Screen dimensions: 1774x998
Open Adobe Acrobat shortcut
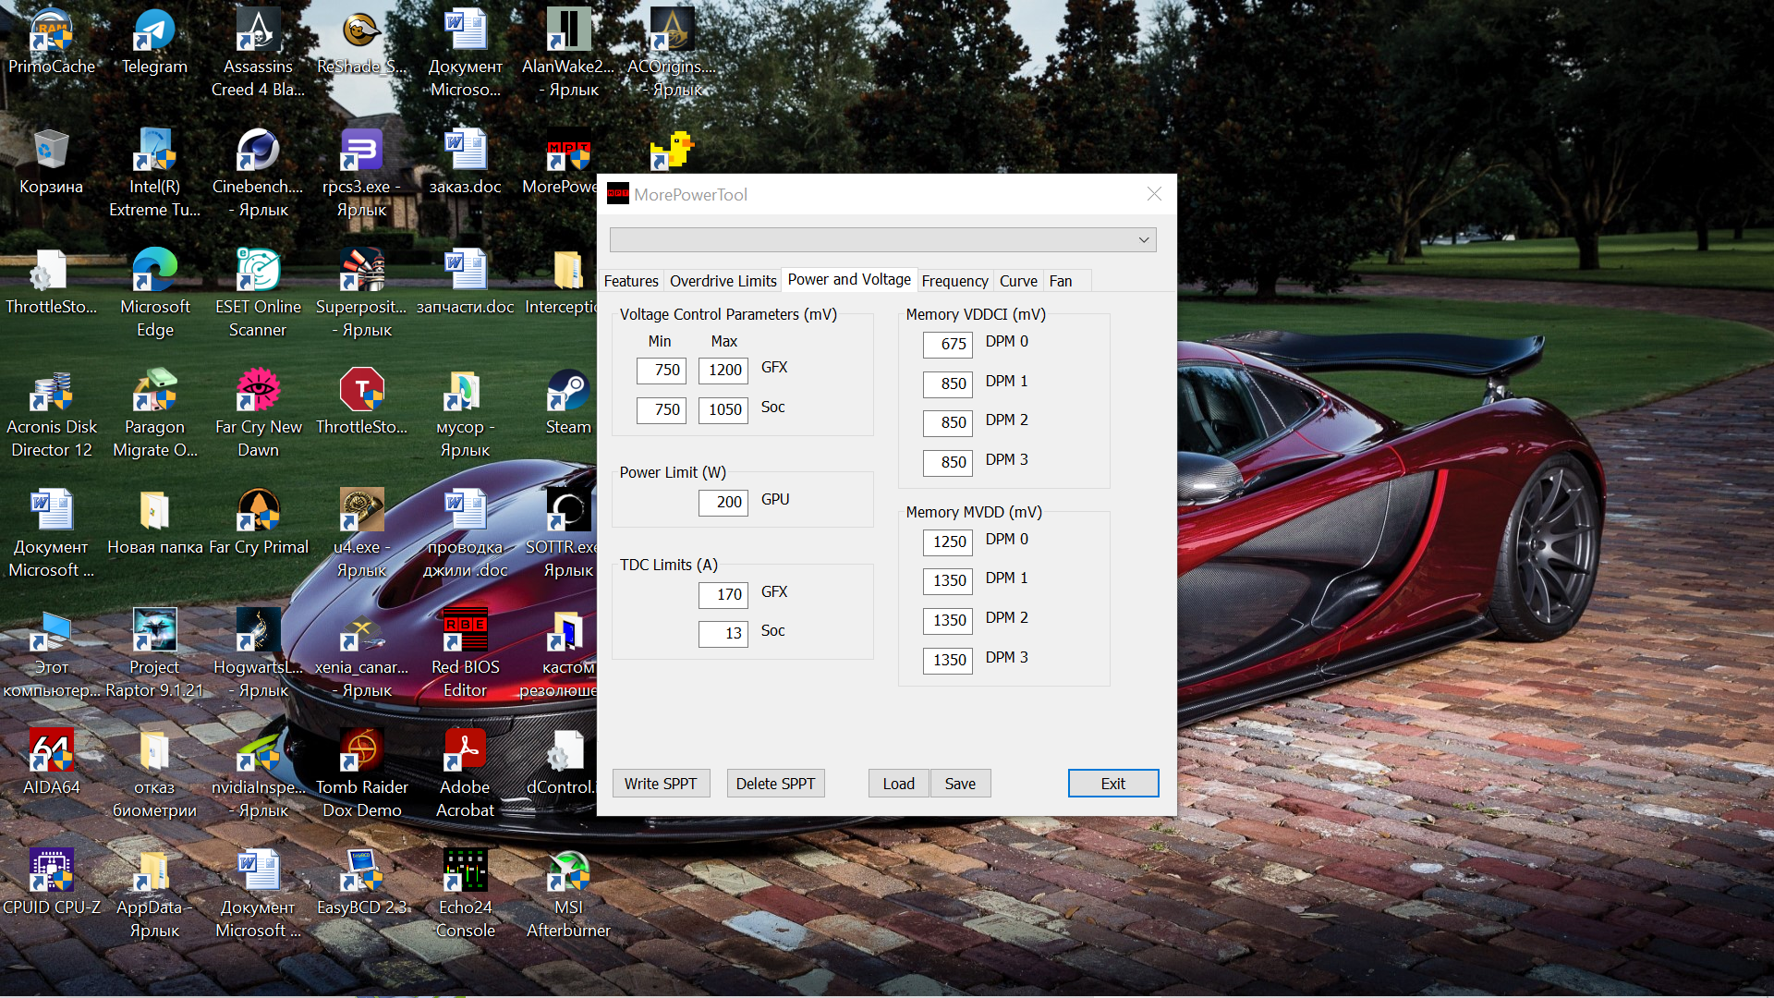point(465,752)
